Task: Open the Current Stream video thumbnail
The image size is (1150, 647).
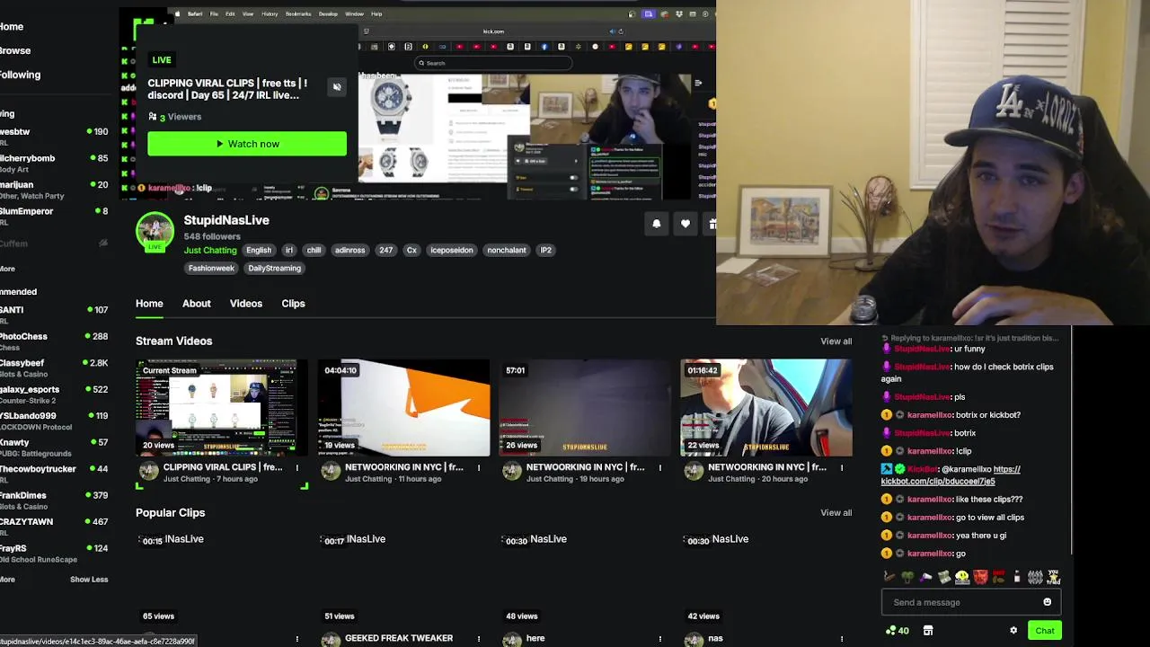Action: click(221, 408)
